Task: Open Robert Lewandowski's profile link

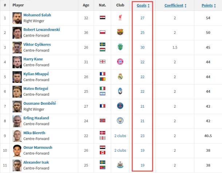Action: tap(41, 30)
